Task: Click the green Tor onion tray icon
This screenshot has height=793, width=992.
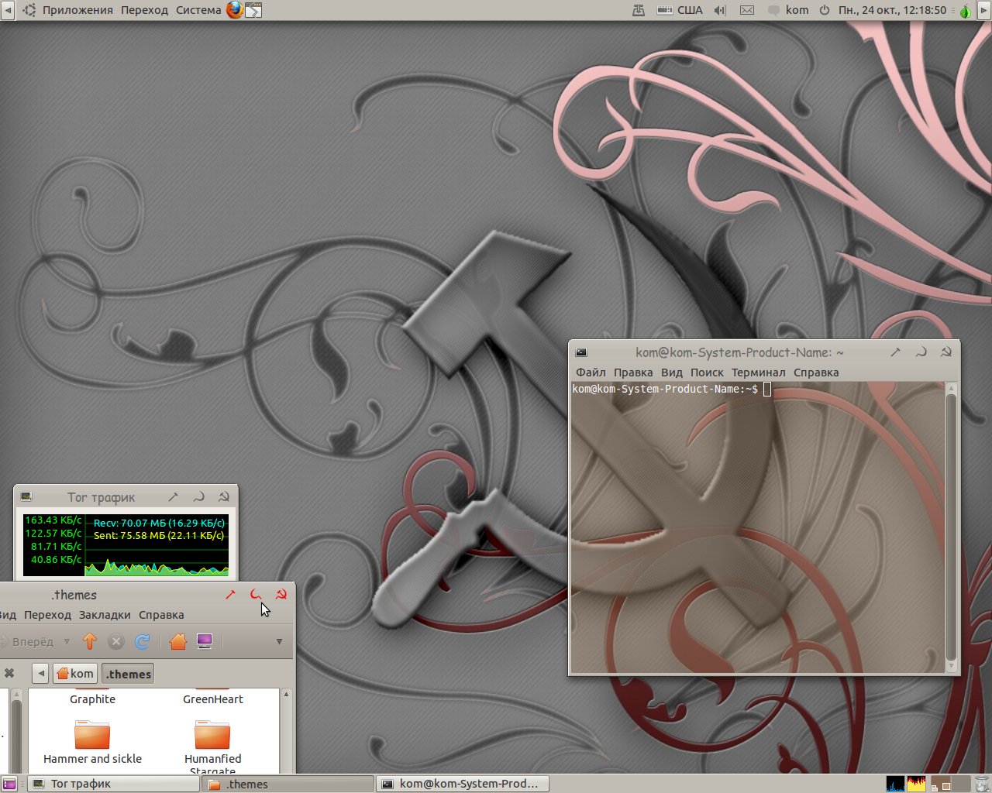Action: 965,11
